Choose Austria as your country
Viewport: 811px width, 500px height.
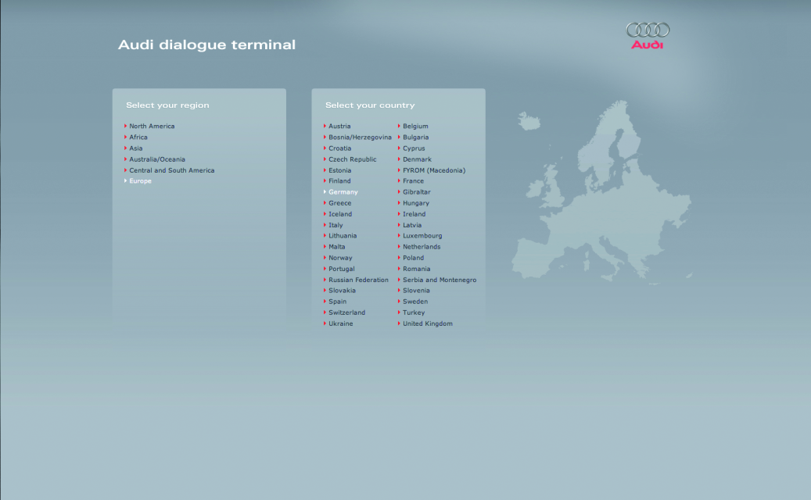point(339,126)
